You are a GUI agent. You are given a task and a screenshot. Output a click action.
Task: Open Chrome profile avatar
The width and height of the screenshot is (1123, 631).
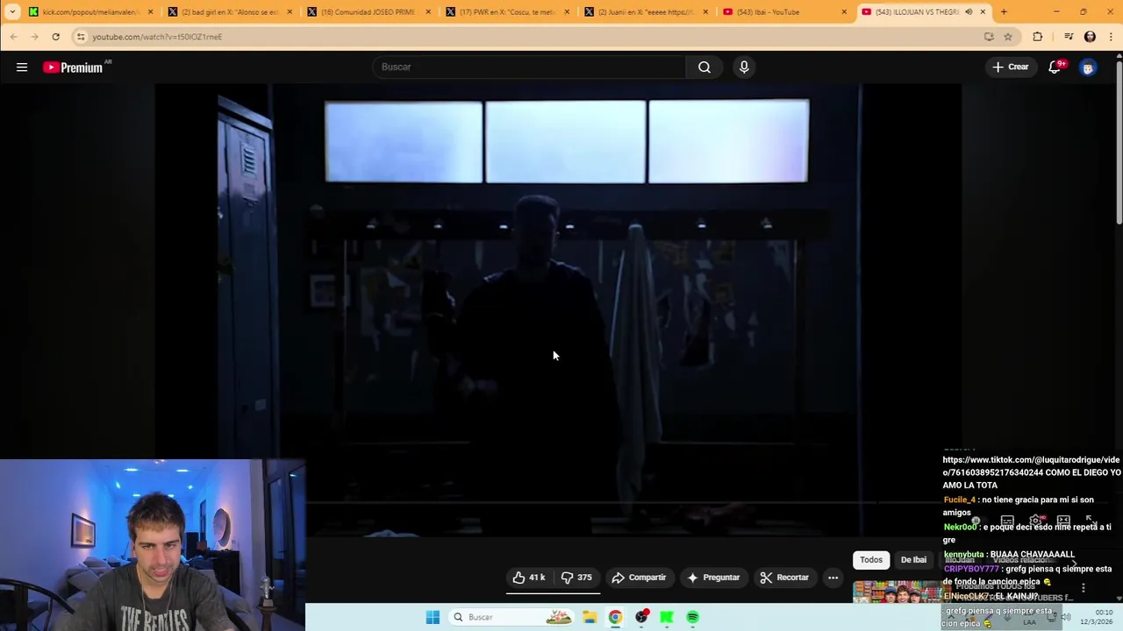1090,37
